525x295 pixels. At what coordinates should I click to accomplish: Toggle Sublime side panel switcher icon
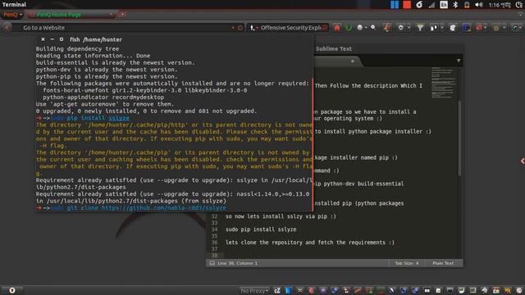click(212, 263)
